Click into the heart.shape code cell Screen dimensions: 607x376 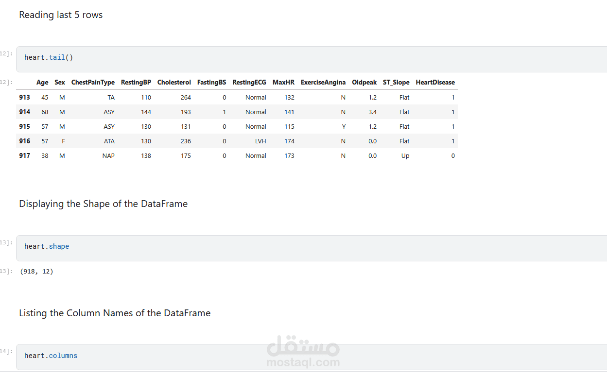click(311, 247)
